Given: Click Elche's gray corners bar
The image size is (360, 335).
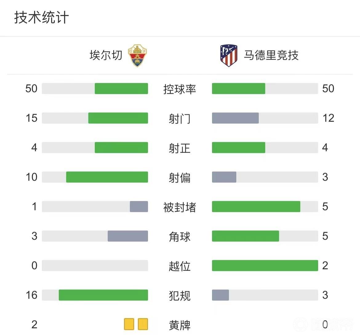Looking at the screenshot, I should point(128,236).
